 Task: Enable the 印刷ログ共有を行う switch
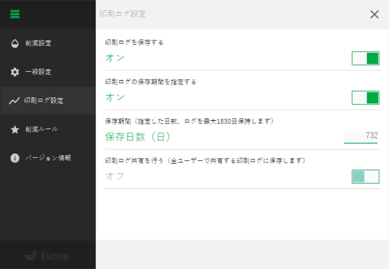365,176
